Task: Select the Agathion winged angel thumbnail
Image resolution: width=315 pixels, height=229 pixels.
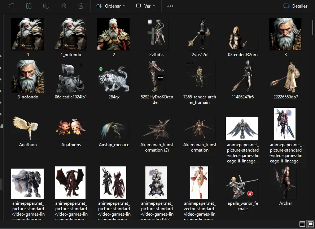Action: [27, 128]
